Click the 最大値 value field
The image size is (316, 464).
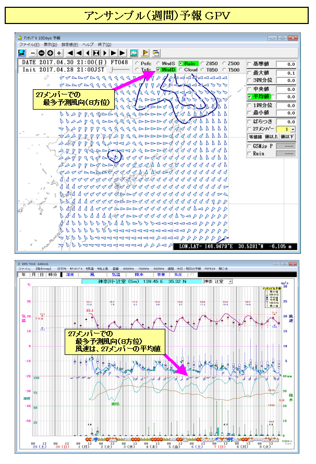[286, 73]
